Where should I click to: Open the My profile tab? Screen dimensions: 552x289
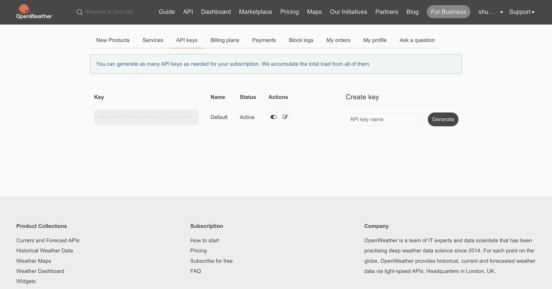pos(375,40)
